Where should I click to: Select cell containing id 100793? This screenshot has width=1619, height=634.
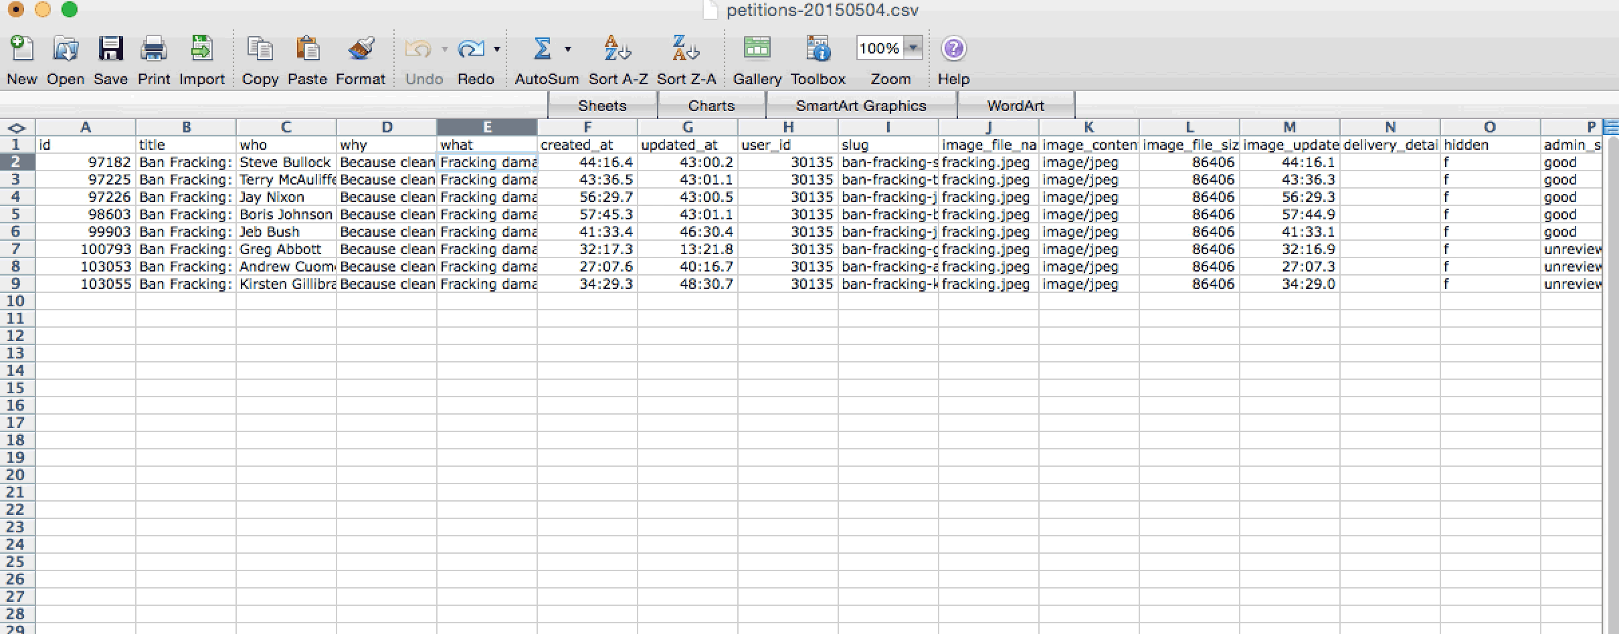pos(86,249)
